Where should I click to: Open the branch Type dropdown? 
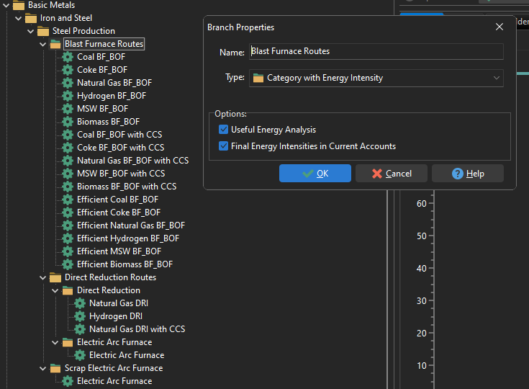pyautogui.click(x=497, y=78)
